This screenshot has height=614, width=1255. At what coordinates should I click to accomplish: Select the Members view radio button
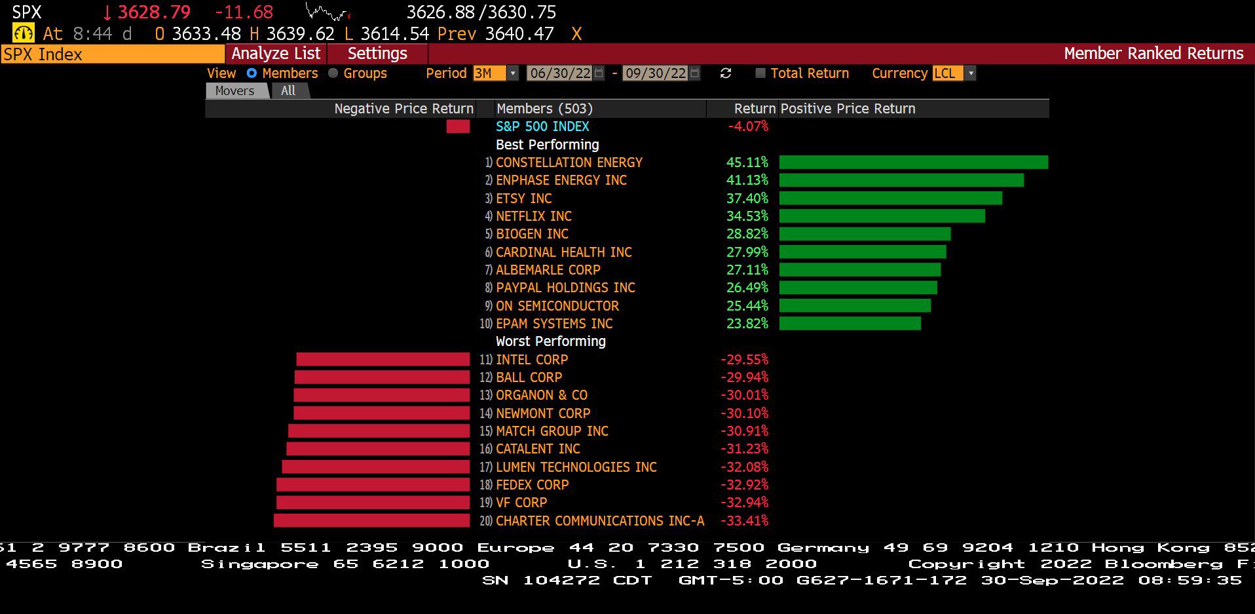tap(252, 73)
